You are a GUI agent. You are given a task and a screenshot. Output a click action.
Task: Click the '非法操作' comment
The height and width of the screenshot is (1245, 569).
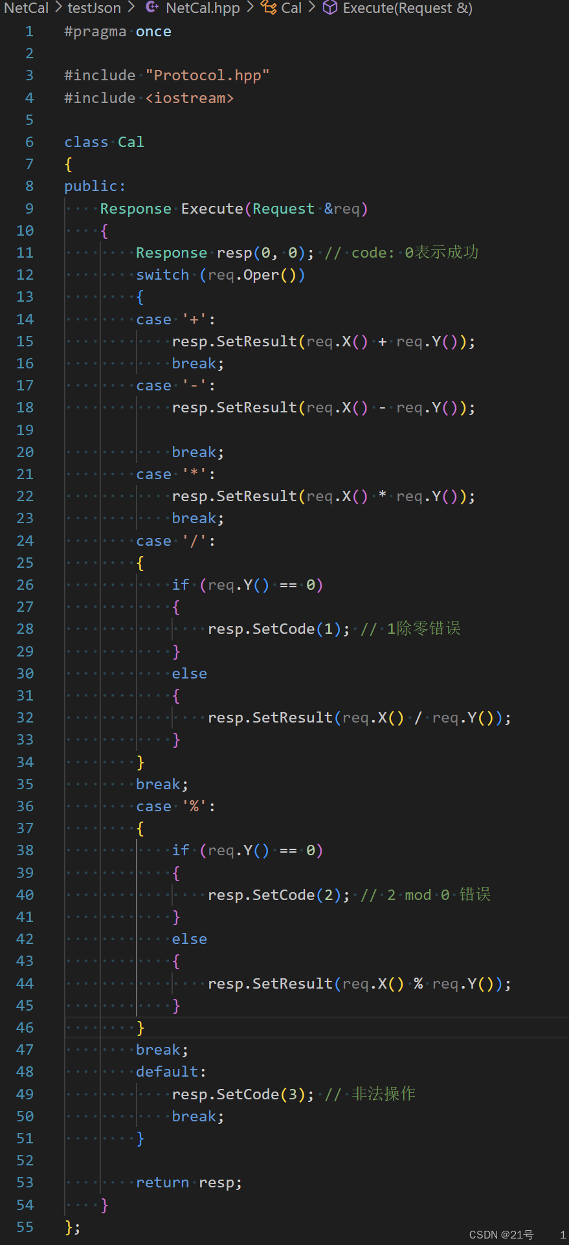(370, 1095)
